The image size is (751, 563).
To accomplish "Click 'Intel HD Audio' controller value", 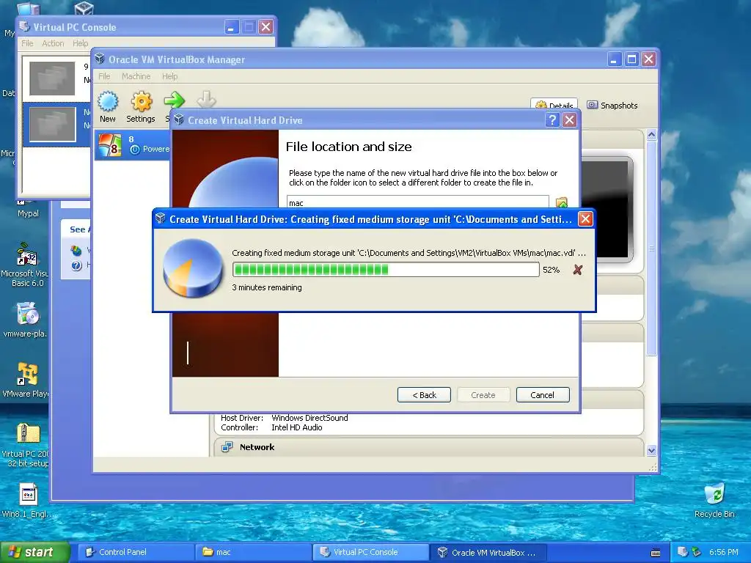I will click(x=296, y=427).
